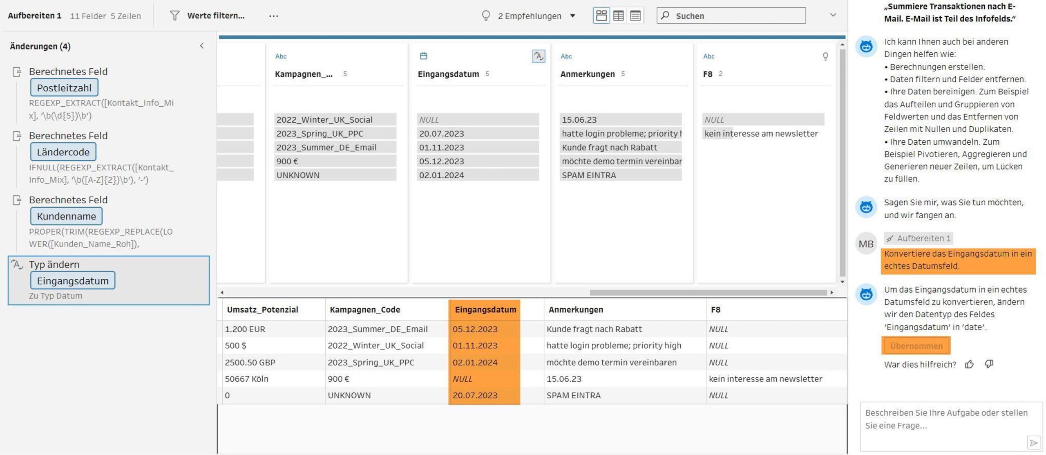Image resolution: width=1046 pixels, height=455 pixels.
Task: Click the filter funnel icon
Action: tap(174, 16)
